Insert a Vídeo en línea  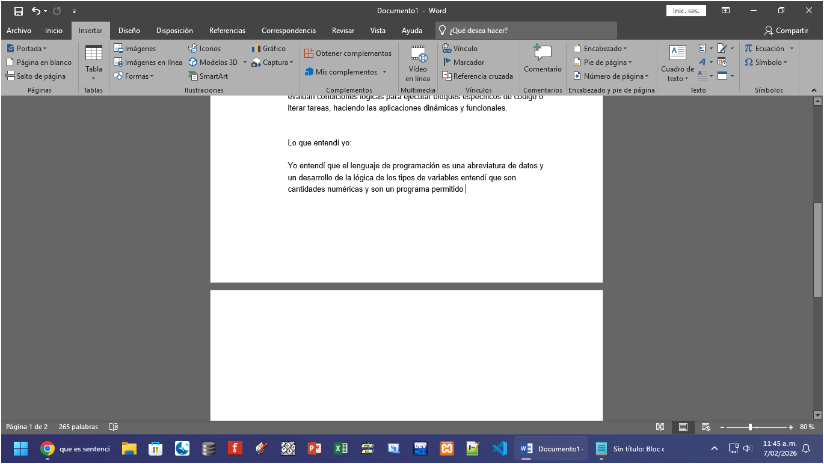point(417,63)
